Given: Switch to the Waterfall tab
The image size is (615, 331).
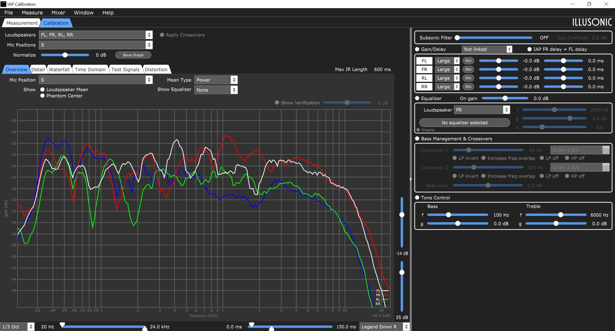Looking at the screenshot, I should [59, 70].
